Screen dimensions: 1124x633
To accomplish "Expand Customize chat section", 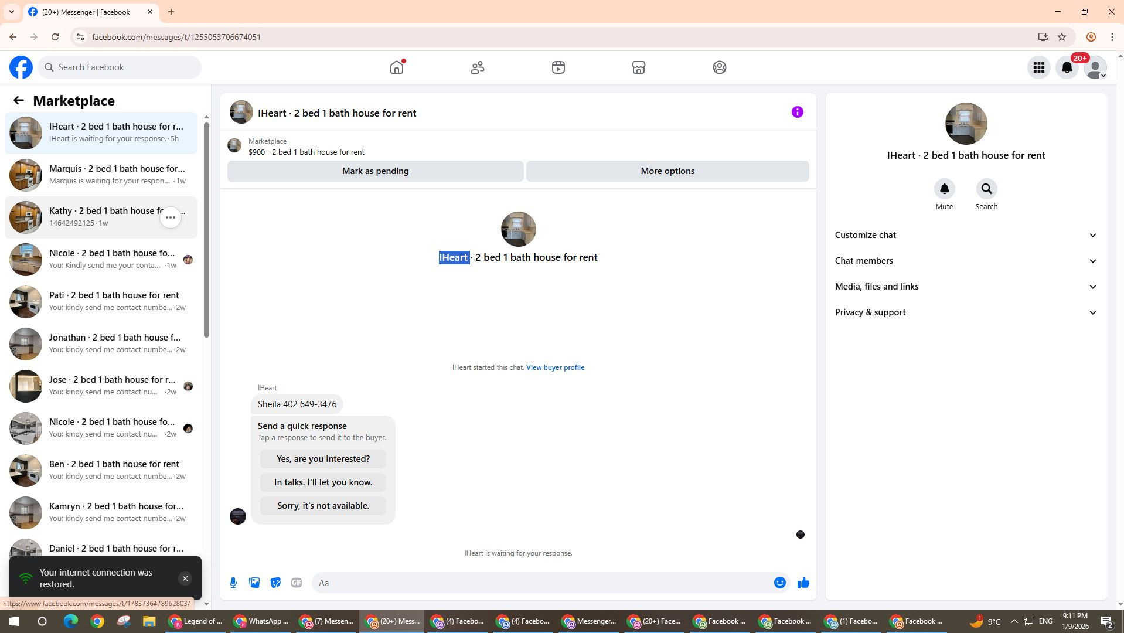I will (x=966, y=235).
